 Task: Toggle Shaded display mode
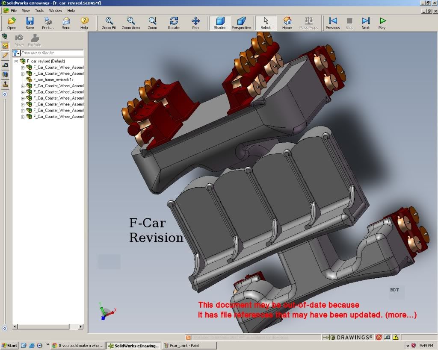tap(220, 23)
